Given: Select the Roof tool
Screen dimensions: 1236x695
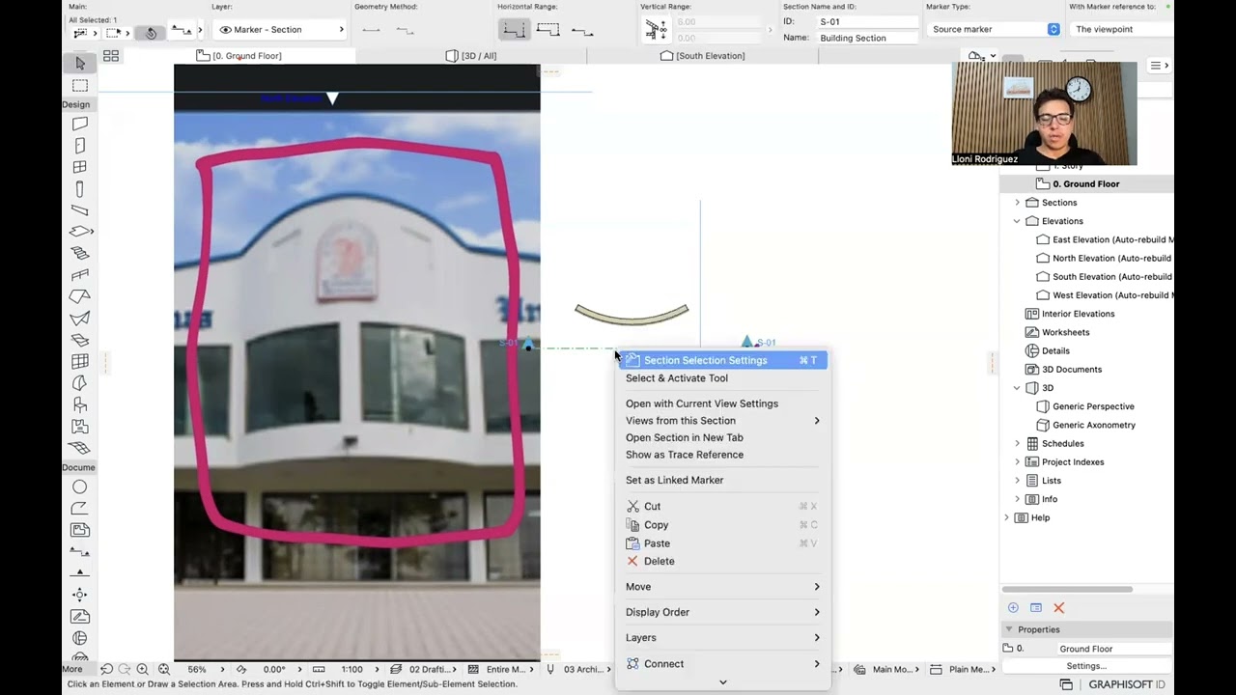Looking at the screenshot, I should (80, 296).
